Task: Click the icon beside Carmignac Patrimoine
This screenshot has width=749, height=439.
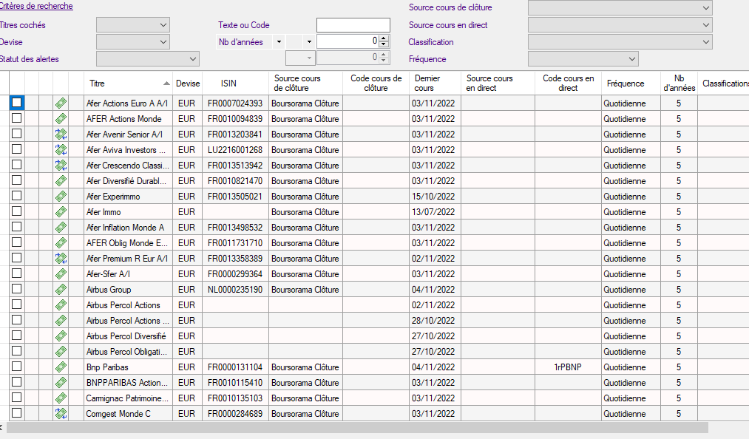Action: coord(61,398)
